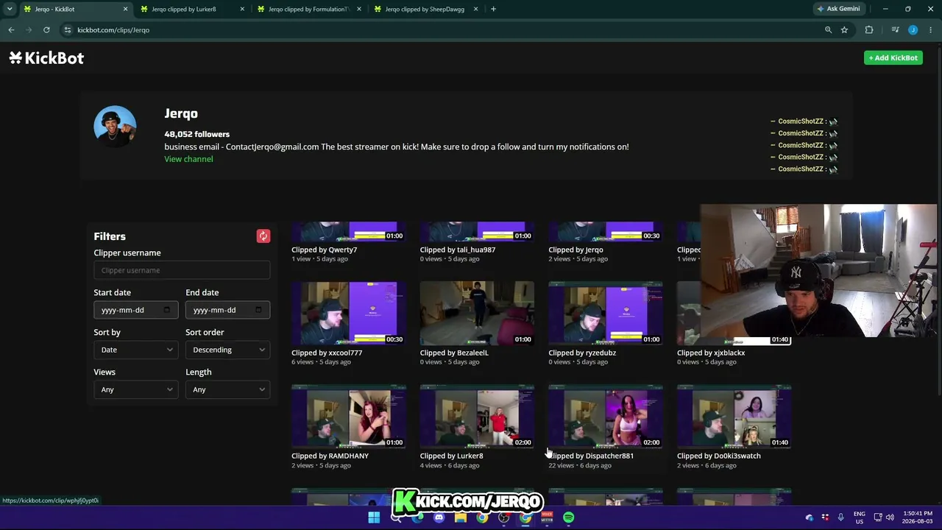Click the ENG US language indicator

tap(860, 517)
